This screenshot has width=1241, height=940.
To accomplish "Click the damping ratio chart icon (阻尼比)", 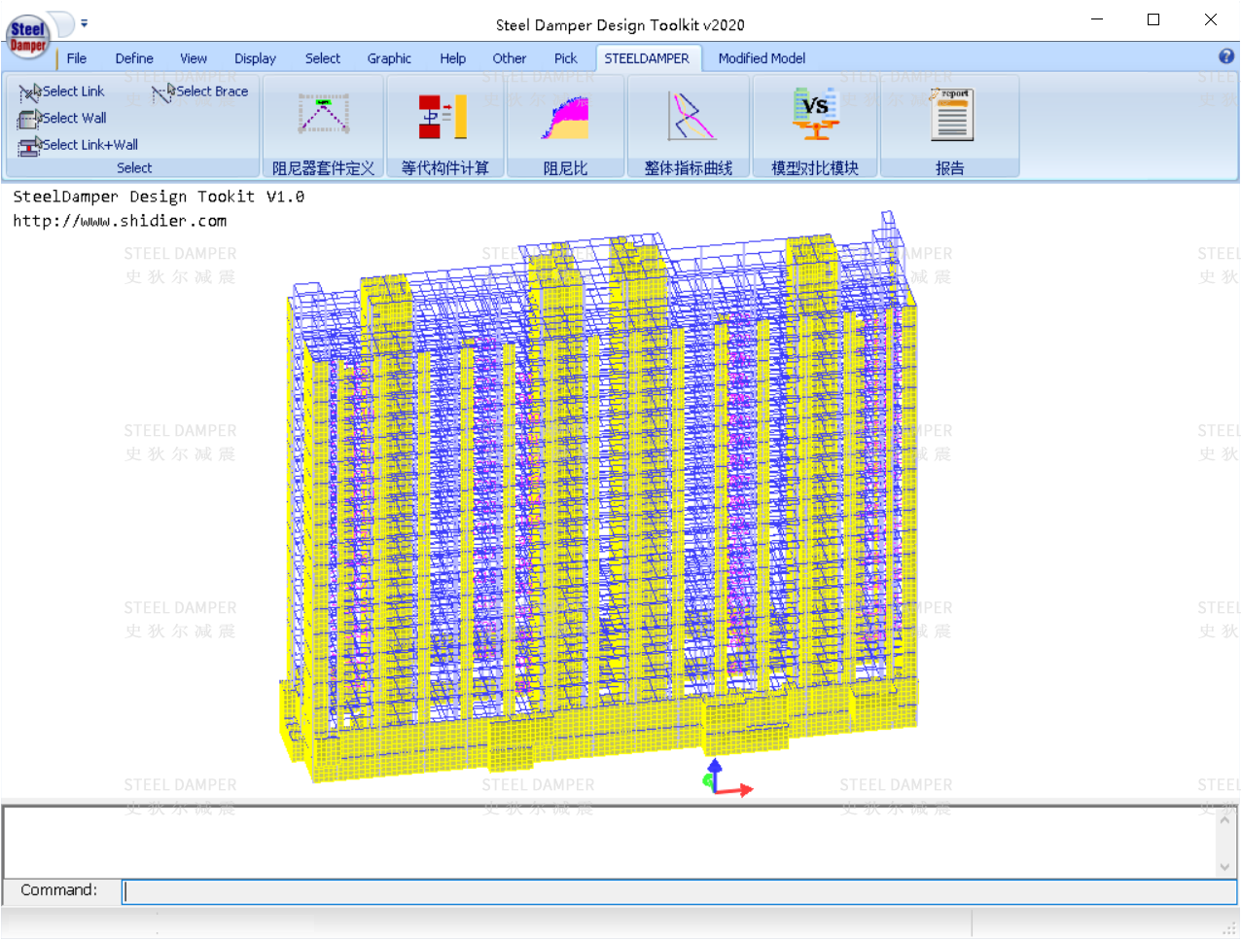I will point(565,117).
